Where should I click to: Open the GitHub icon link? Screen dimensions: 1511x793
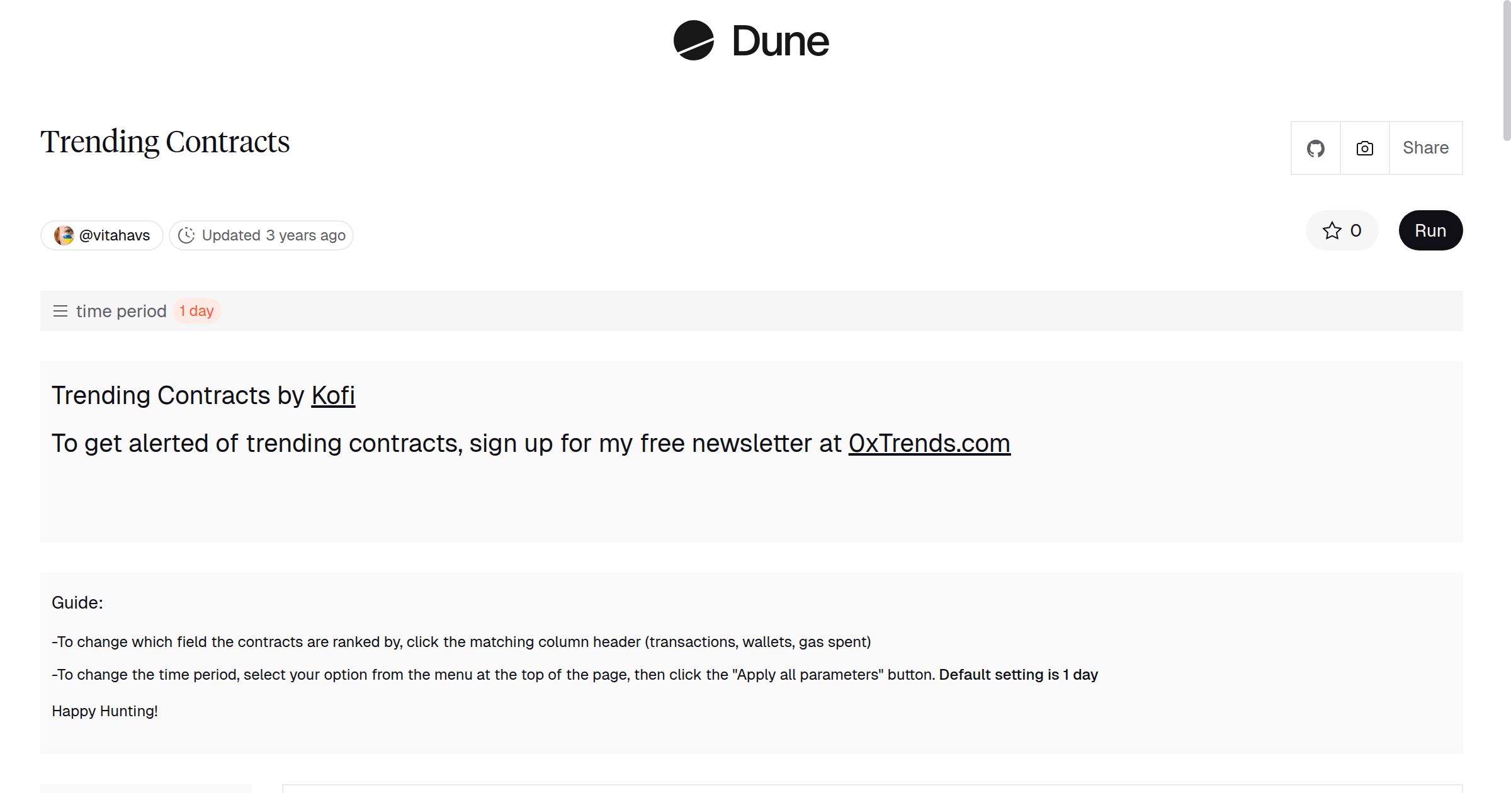[x=1315, y=148]
